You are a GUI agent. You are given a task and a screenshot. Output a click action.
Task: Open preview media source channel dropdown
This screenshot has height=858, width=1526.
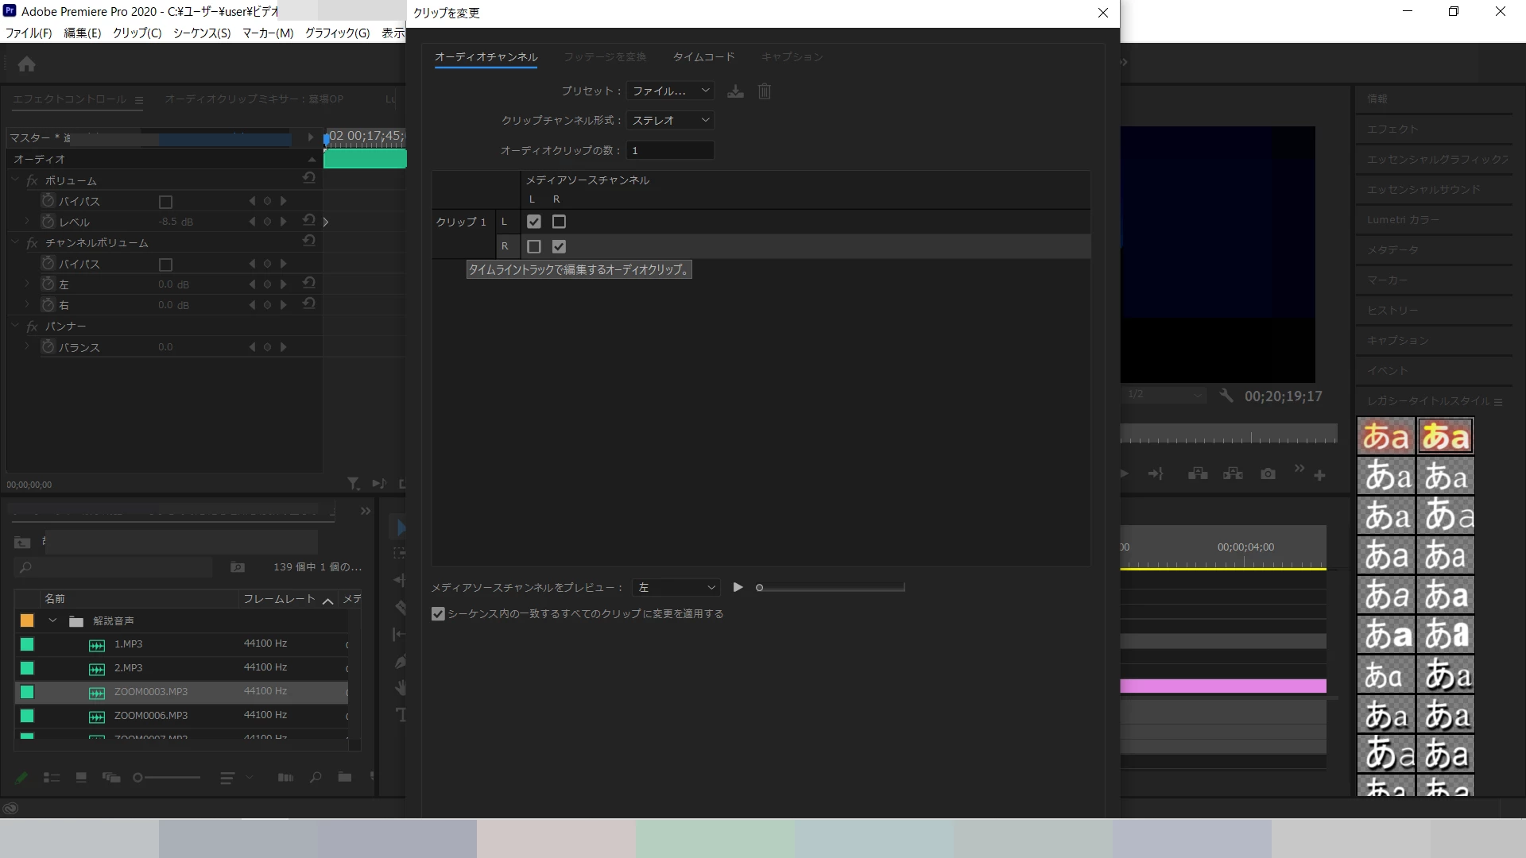pyautogui.click(x=676, y=587)
